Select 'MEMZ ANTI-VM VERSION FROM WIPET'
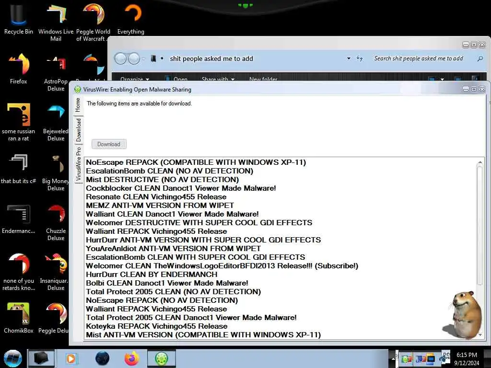 [x=160, y=205]
